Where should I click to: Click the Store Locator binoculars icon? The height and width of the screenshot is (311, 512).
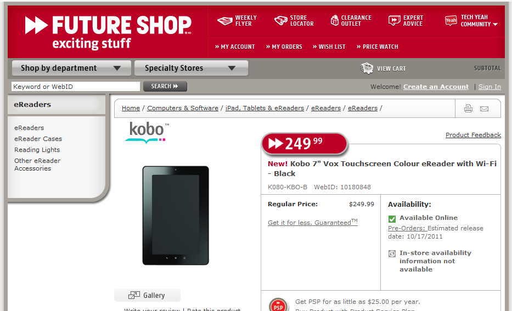pos(281,20)
